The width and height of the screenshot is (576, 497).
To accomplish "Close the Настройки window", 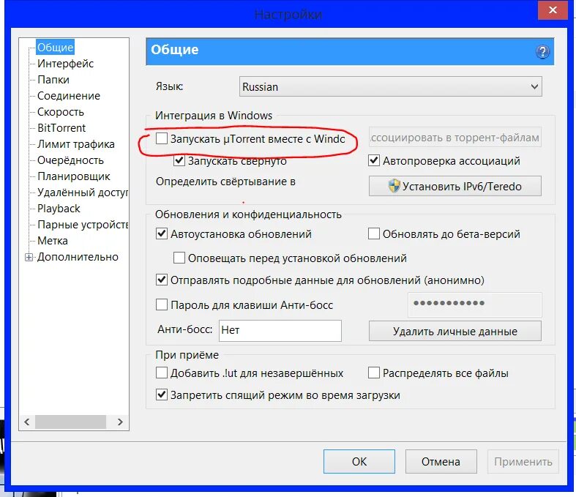I will point(553,10).
